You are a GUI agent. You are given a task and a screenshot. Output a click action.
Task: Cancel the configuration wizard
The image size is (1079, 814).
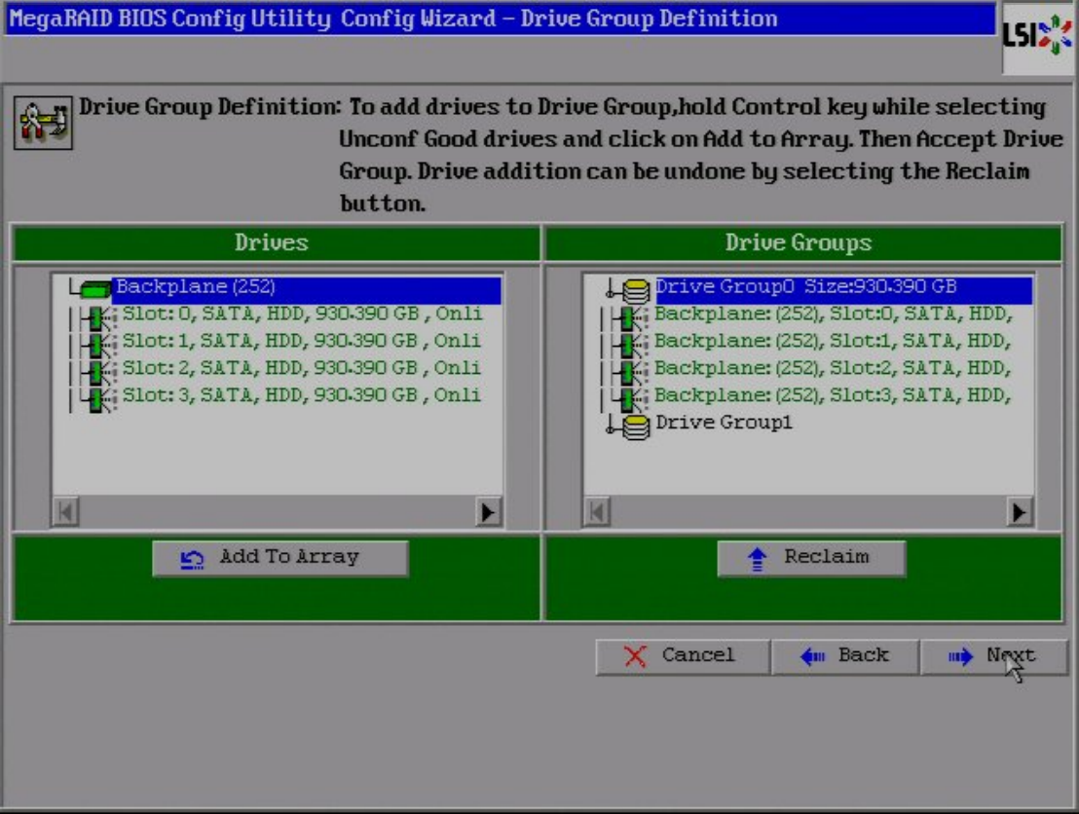pyautogui.click(x=682, y=656)
